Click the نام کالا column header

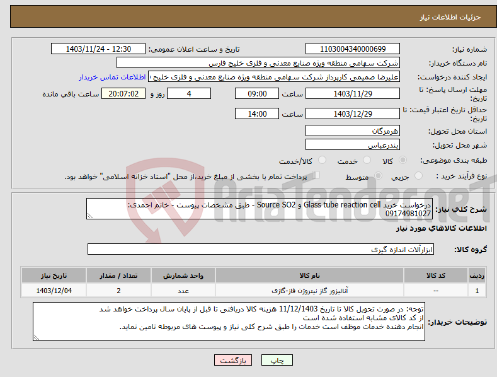309,275
